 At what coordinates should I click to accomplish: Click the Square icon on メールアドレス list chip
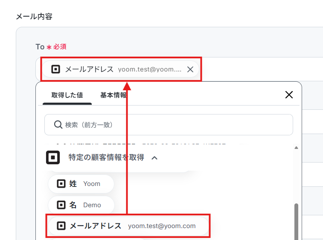(x=61, y=226)
